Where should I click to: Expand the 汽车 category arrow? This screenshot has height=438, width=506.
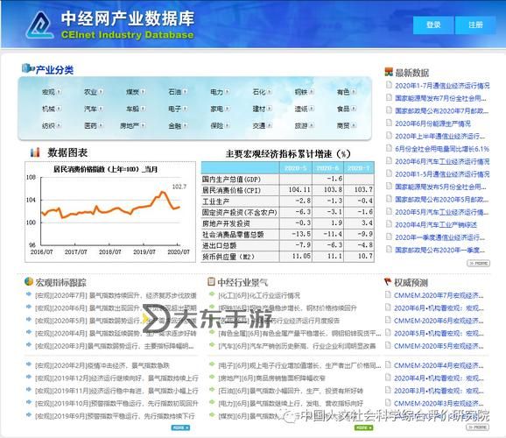[101, 109]
